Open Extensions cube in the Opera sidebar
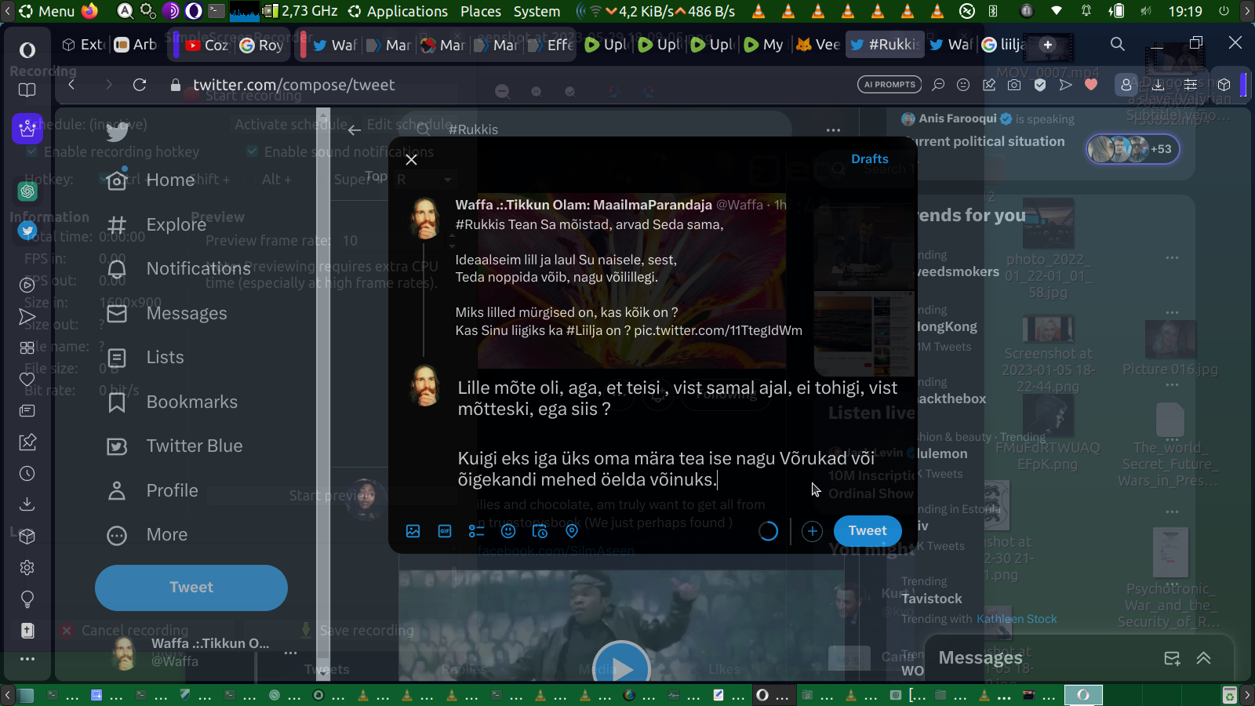This screenshot has height=706, width=1255. tap(27, 536)
